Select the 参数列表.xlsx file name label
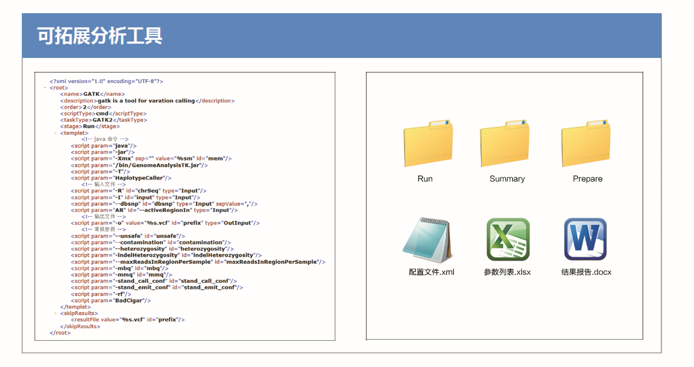 point(507,272)
